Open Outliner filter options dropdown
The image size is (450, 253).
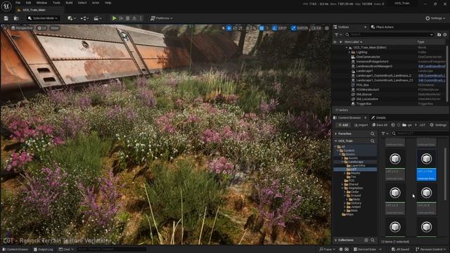[337, 34]
